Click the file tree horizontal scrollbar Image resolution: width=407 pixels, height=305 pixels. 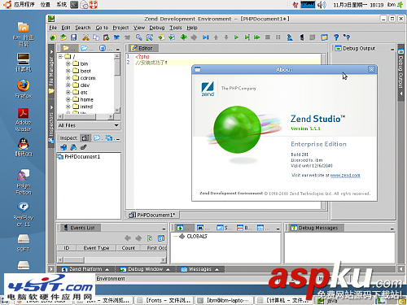pos(85,116)
